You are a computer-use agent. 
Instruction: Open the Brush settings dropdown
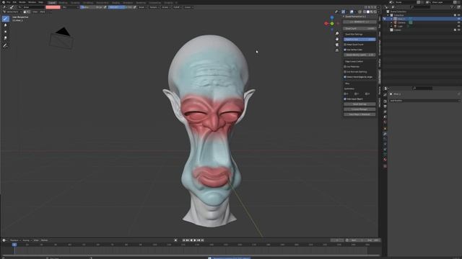(x=142, y=7)
